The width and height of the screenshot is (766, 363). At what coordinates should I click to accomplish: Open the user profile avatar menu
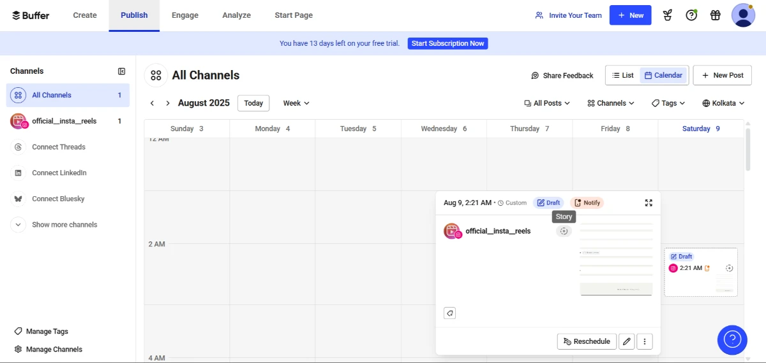click(x=743, y=15)
